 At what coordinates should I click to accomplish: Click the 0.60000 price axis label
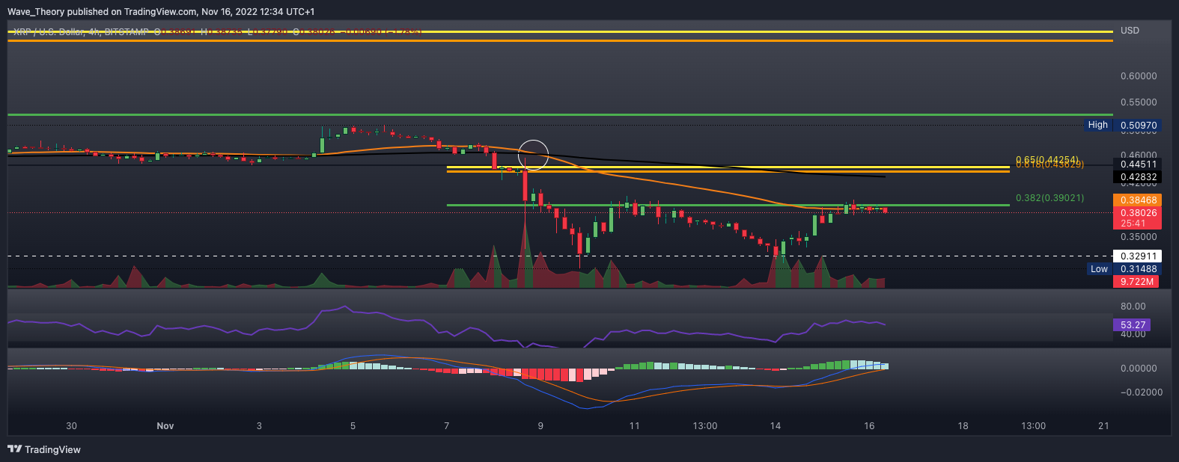(1139, 76)
